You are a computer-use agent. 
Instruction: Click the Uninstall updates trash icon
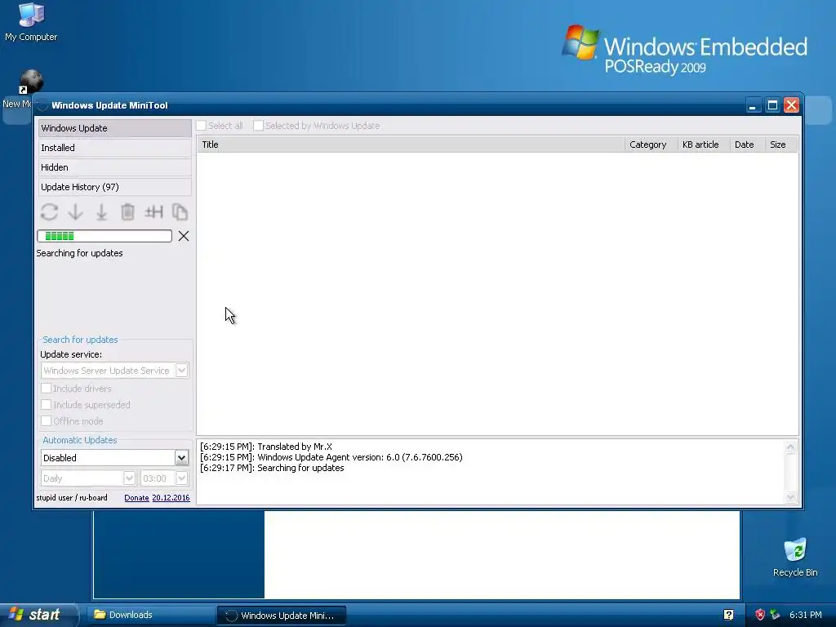(x=127, y=212)
